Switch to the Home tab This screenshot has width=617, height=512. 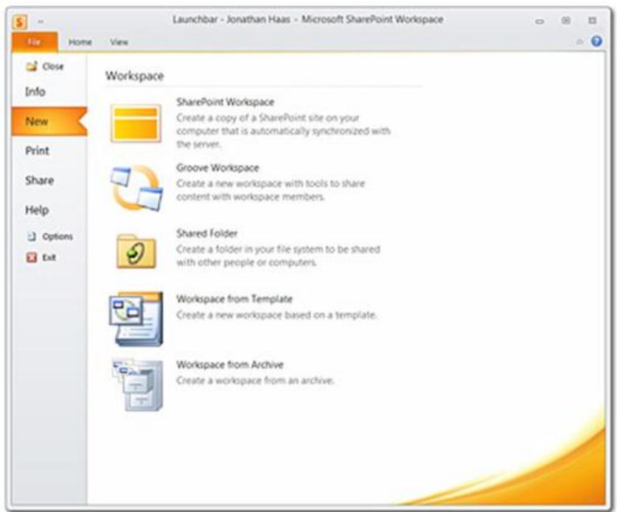coord(80,42)
